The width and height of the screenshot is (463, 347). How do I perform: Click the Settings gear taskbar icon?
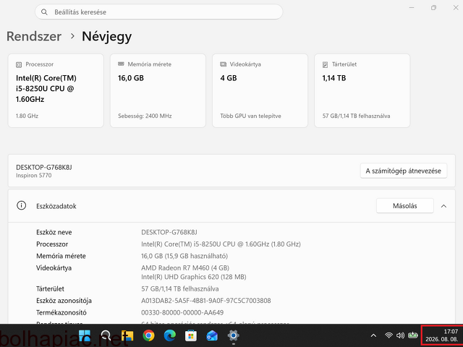pos(233,335)
